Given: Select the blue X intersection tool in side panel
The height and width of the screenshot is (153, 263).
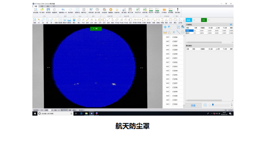Looking at the screenshot, I should [174, 32].
